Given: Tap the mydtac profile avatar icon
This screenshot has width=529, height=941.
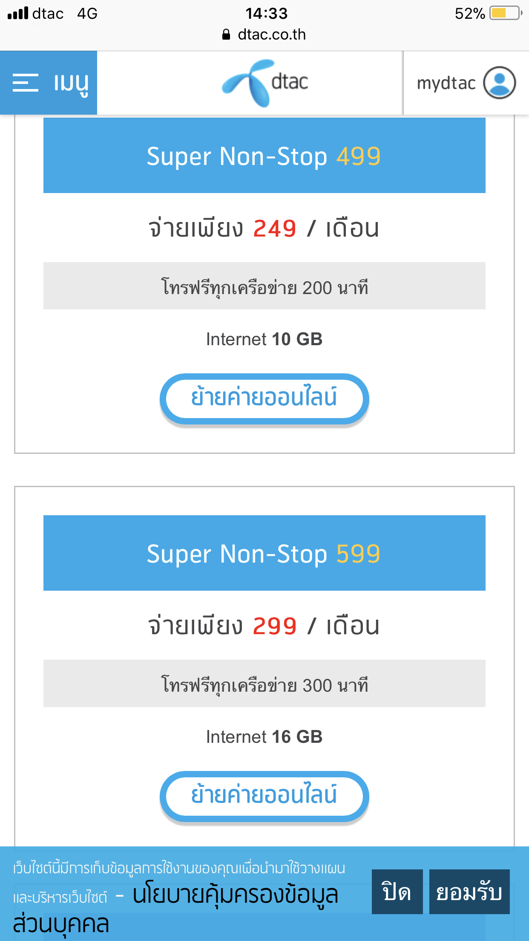Looking at the screenshot, I should [499, 83].
